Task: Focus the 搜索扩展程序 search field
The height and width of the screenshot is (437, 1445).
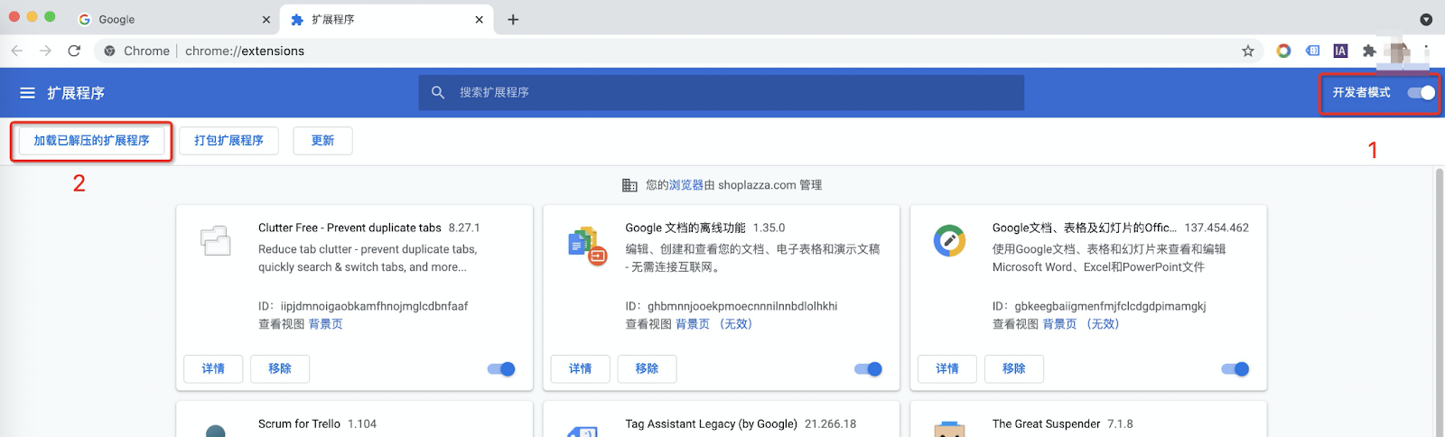Action: [x=721, y=92]
